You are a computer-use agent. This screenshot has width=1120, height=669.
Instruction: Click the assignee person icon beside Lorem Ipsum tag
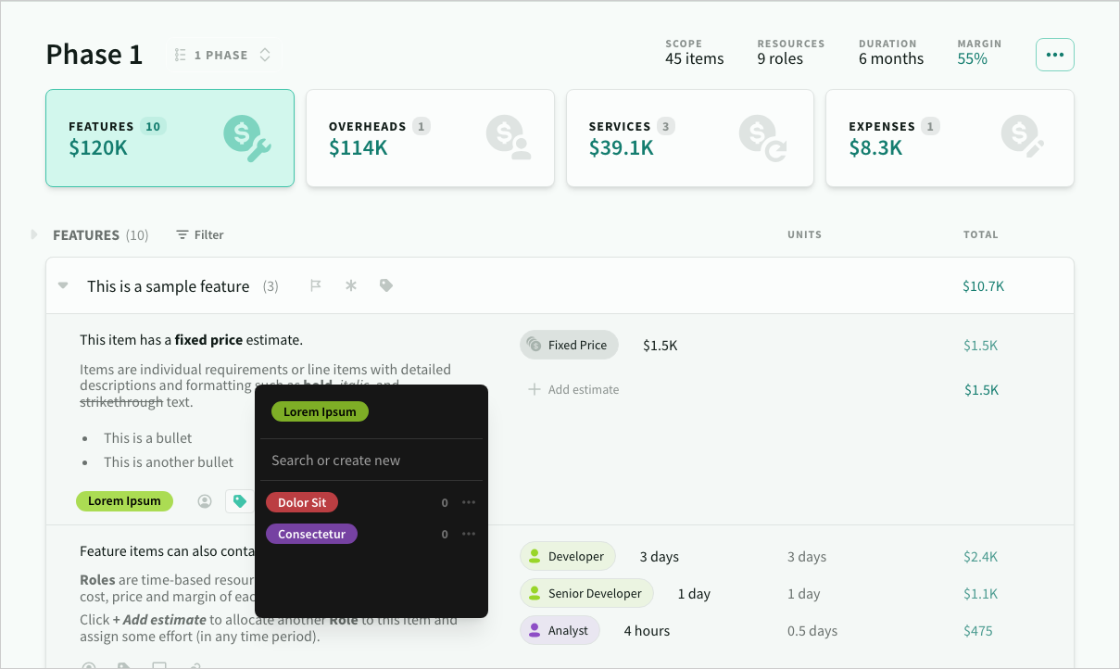205,501
